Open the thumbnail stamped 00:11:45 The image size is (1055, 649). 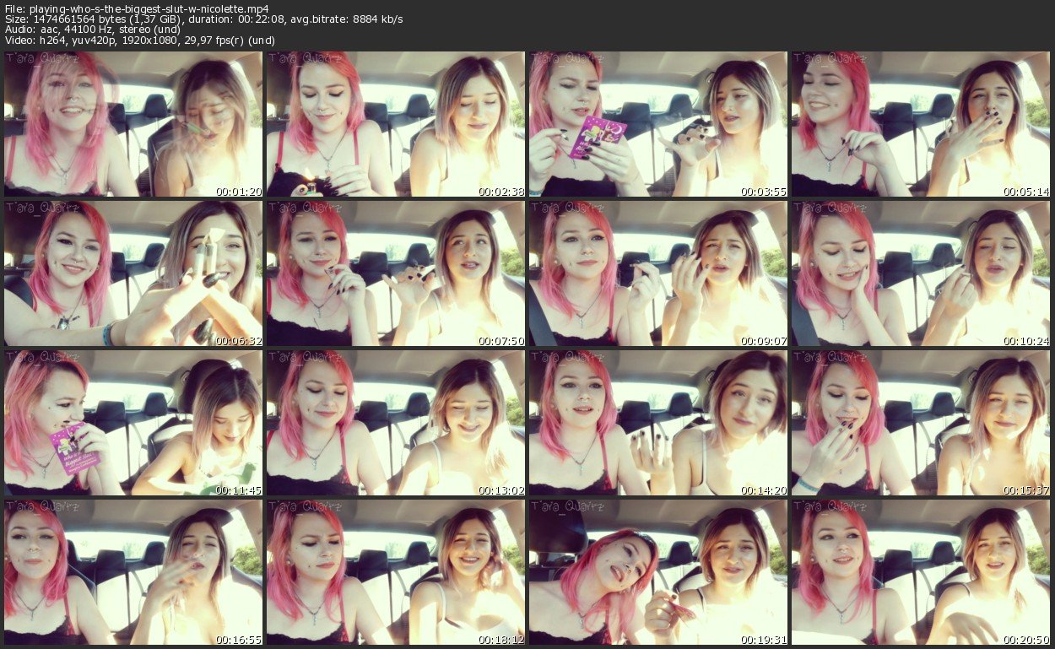133,423
